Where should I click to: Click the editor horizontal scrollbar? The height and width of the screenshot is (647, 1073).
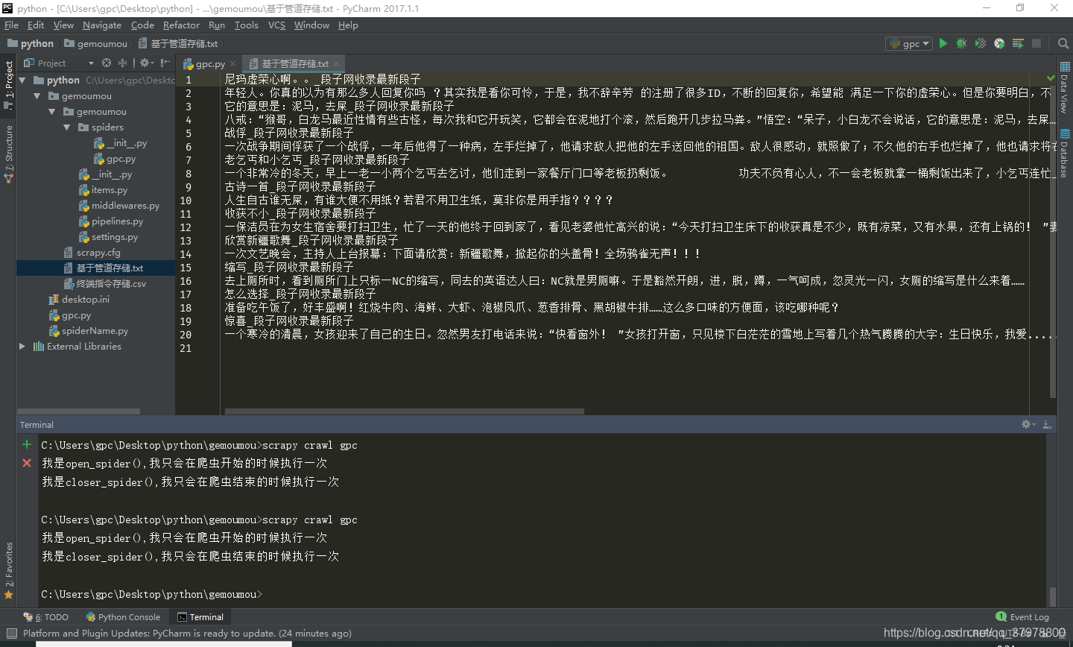[405, 411]
